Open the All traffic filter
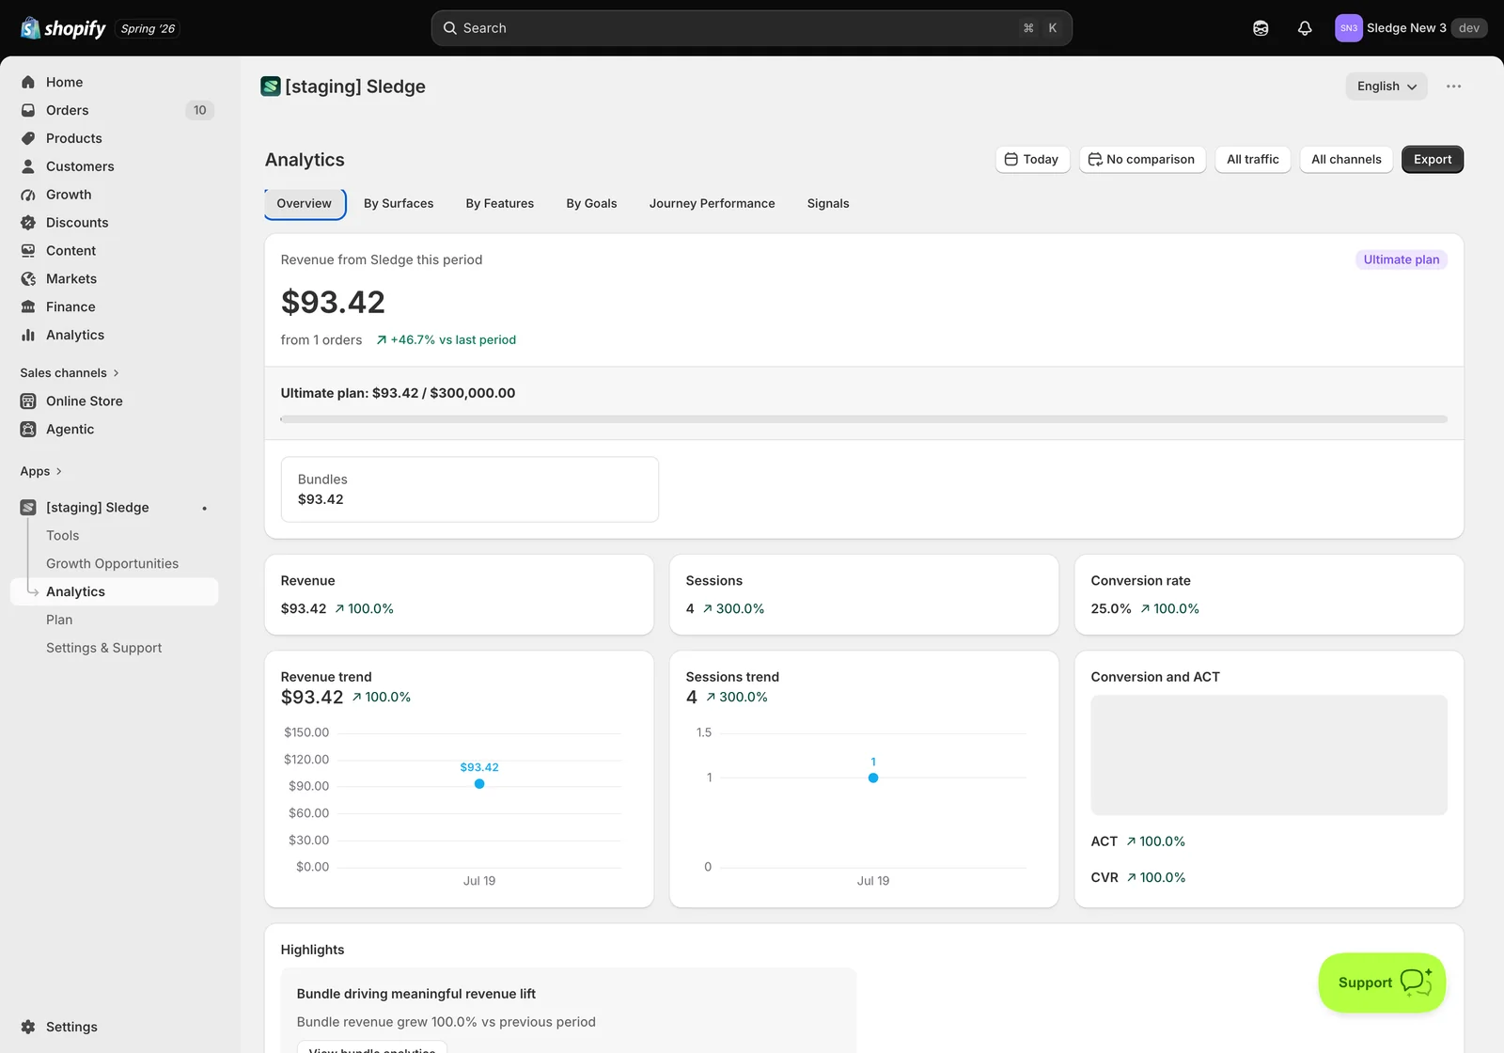 tap(1253, 160)
